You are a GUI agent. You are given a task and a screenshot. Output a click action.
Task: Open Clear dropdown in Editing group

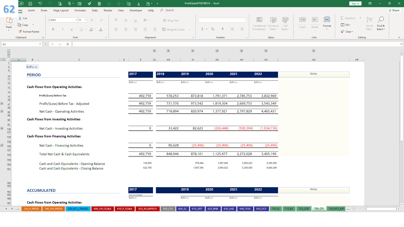click(x=347, y=32)
